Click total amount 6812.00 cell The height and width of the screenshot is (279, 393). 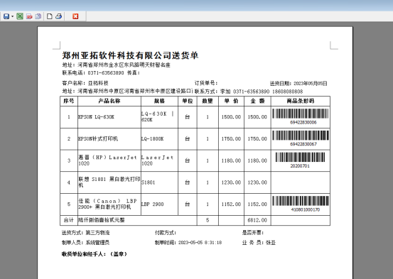257,220
